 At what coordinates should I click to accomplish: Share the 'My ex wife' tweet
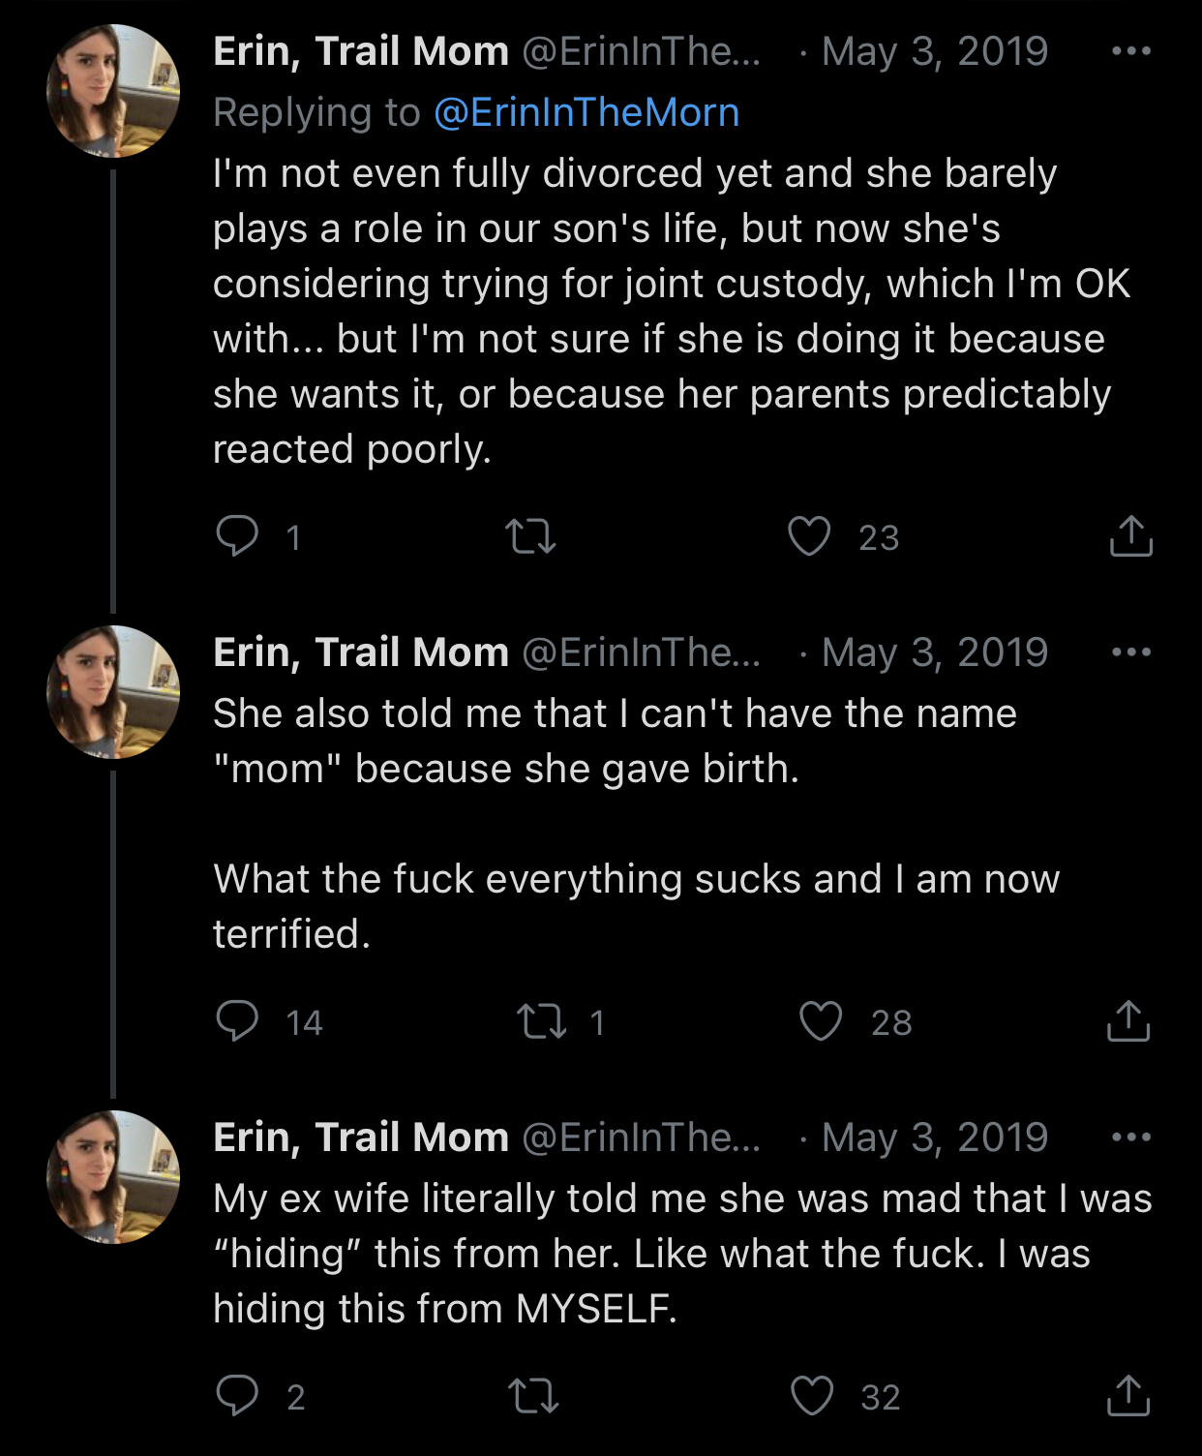click(1128, 1395)
